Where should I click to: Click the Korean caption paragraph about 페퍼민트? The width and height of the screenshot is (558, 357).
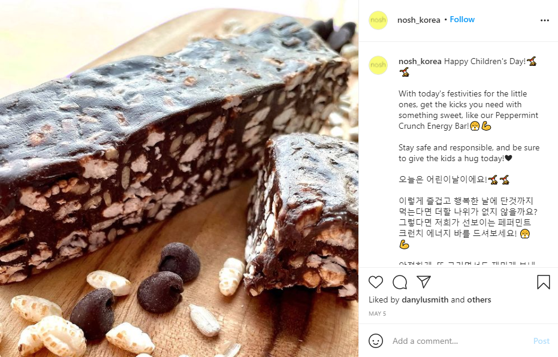[468, 222]
